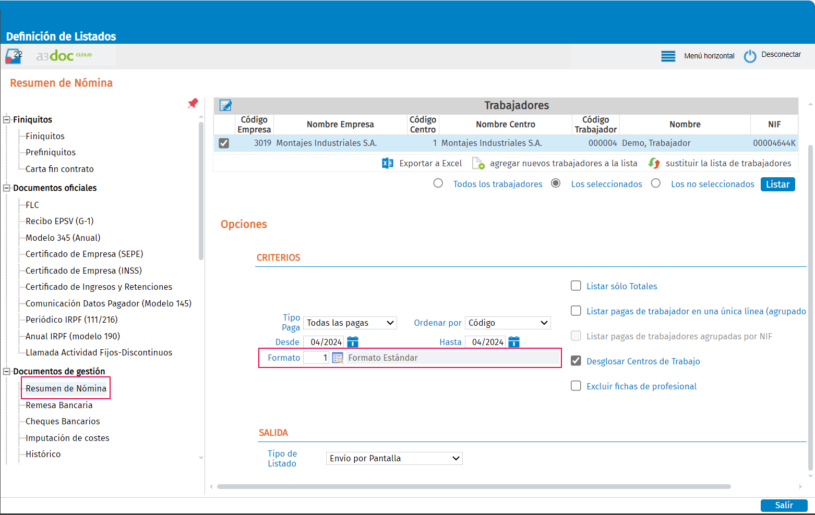Click agregar nuevos trabajadores a la lista

[x=564, y=163]
